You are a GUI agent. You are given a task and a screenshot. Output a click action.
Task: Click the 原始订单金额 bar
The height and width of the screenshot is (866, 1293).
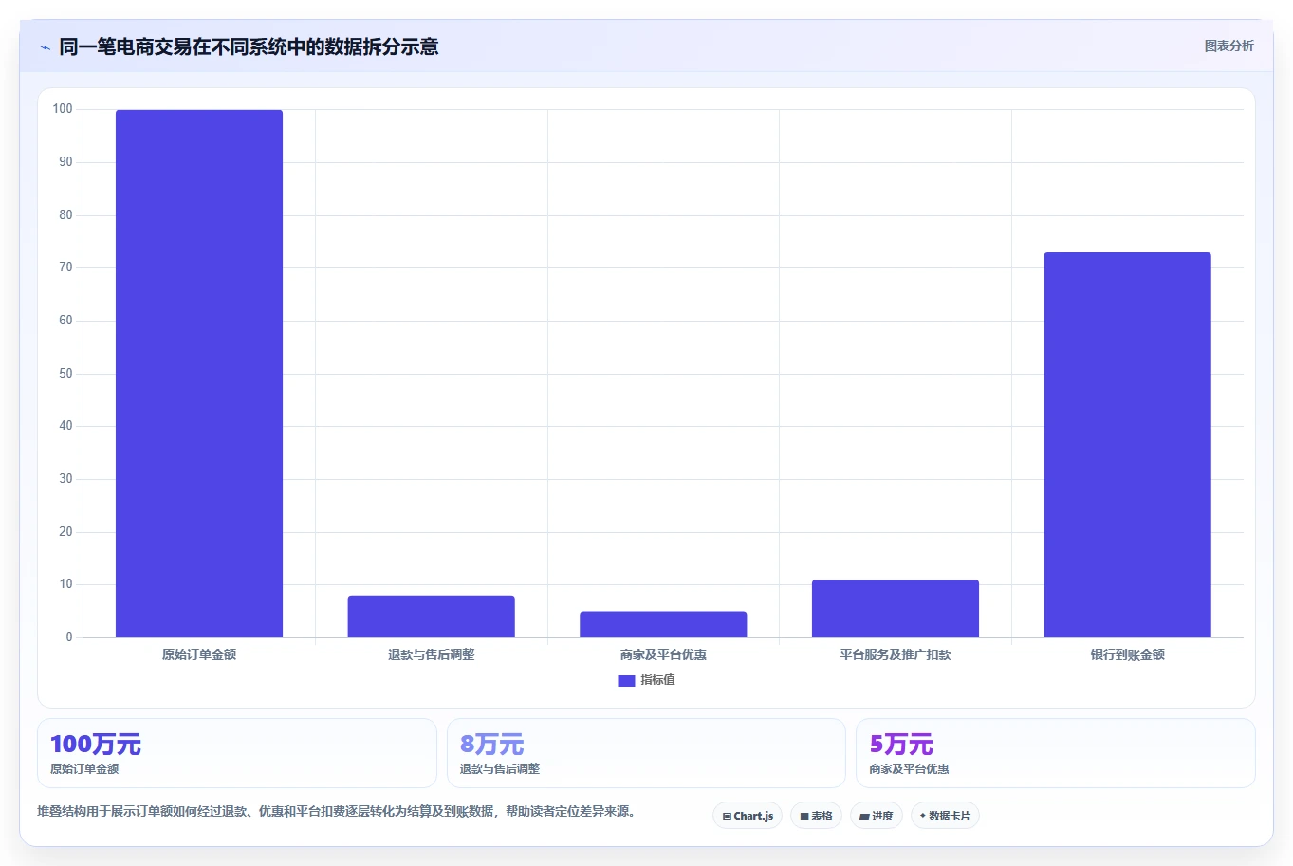199,374
